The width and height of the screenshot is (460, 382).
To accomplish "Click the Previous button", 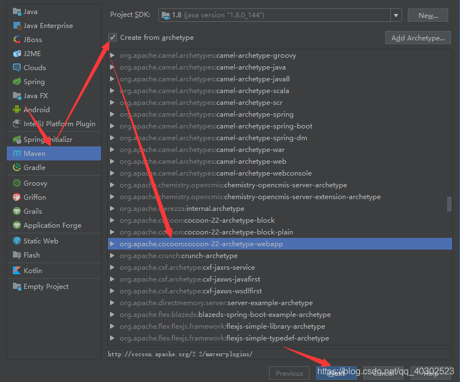I will (289, 373).
